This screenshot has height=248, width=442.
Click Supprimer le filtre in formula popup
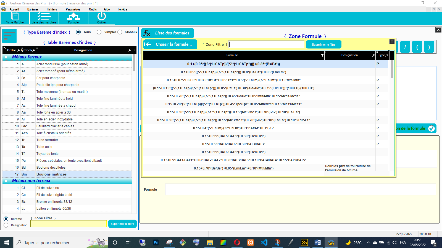pyautogui.click(x=323, y=45)
